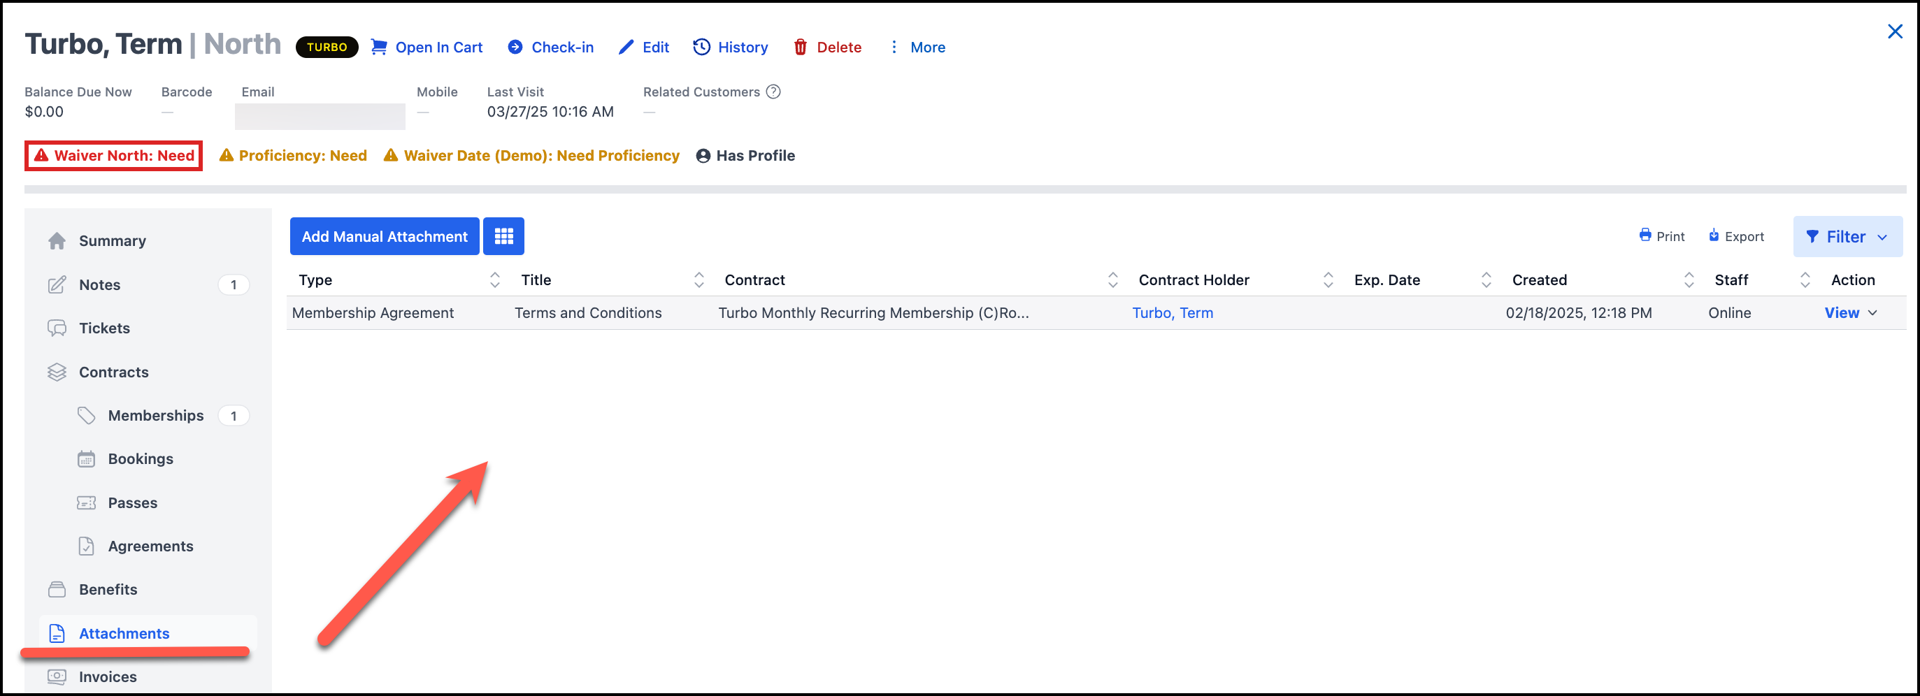Sort table by Contract Holder column arrows
This screenshot has width=1920, height=696.
point(1328,280)
